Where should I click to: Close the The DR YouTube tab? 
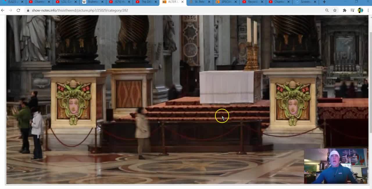click(156, 2)
